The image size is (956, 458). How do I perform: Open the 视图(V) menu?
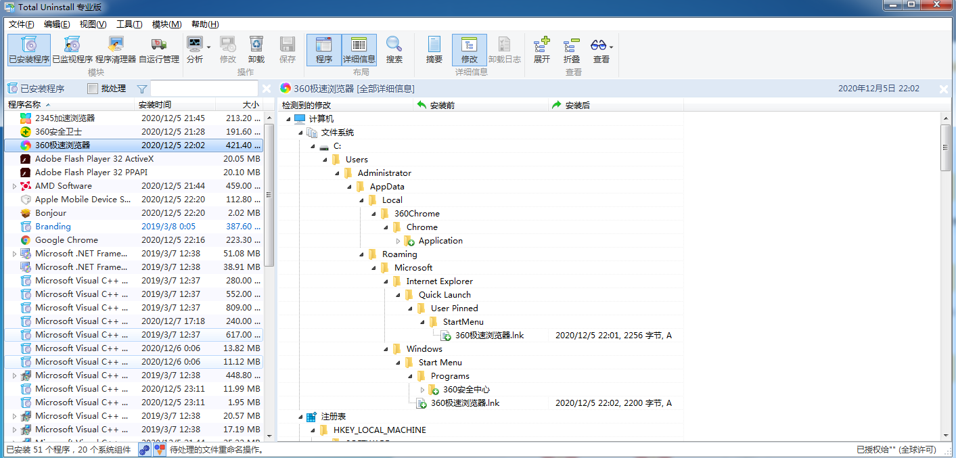tap(93, 24)
